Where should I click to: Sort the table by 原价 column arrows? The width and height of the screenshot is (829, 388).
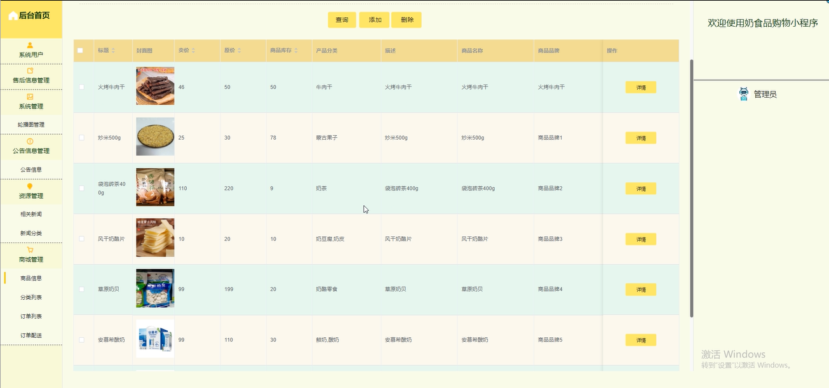tap(239, 50)
